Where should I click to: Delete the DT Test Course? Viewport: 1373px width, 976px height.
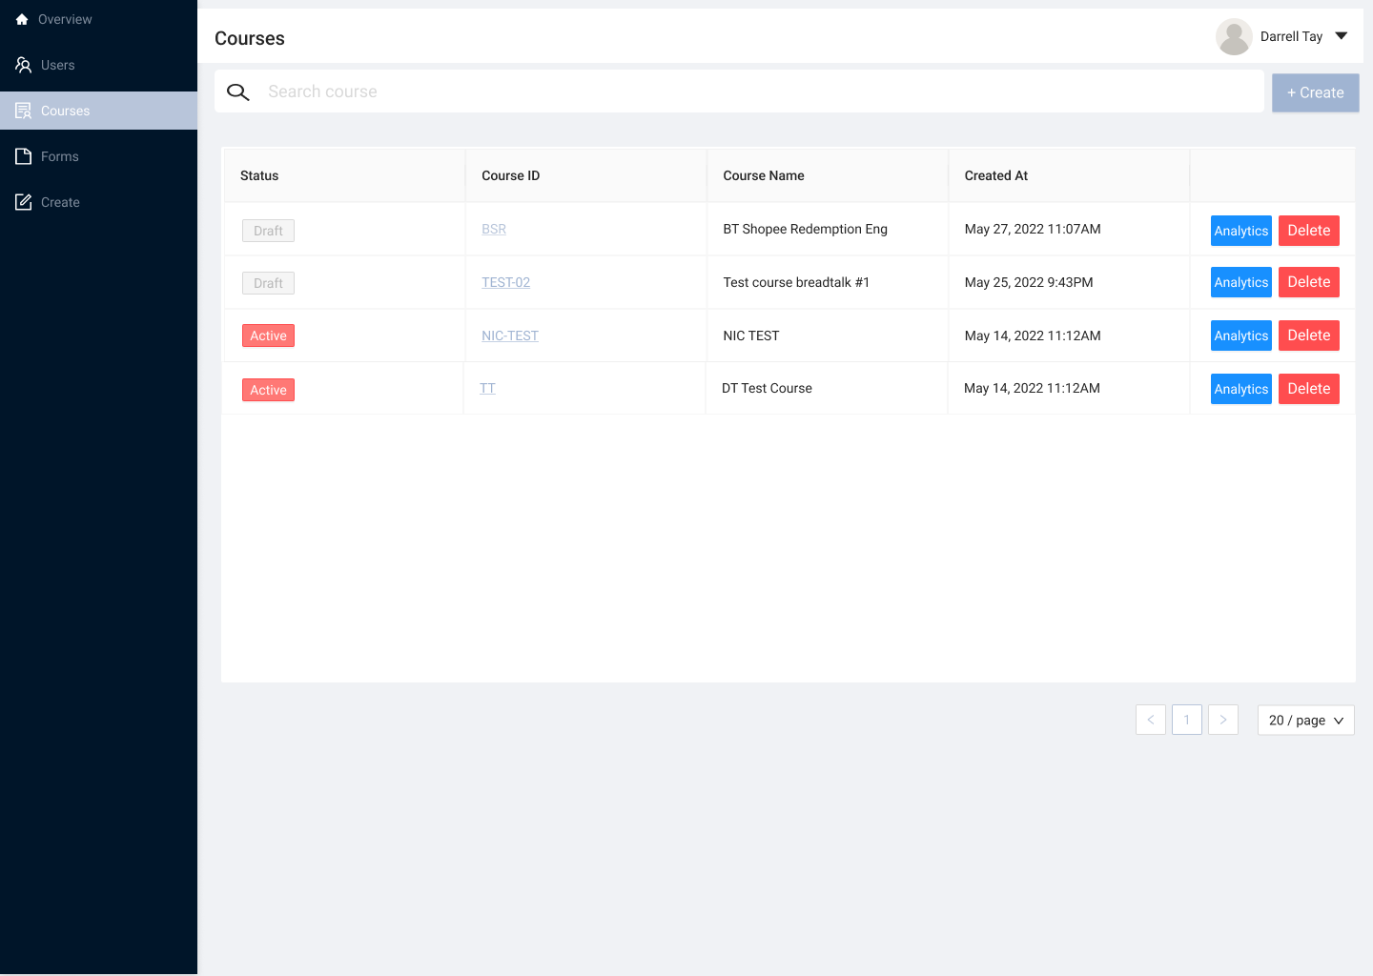pyautogui.click(x=1309, y=389)
